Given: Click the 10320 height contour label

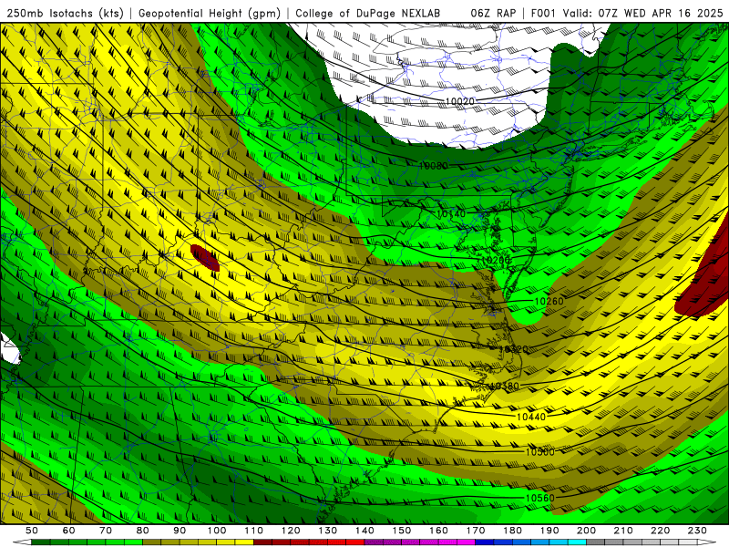Looking at the screenshot, I should point(514,349).
